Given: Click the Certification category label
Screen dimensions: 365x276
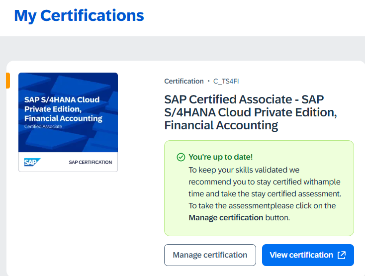Looking at the screenshot, I should pyautogui.click(x=184, y=81).
